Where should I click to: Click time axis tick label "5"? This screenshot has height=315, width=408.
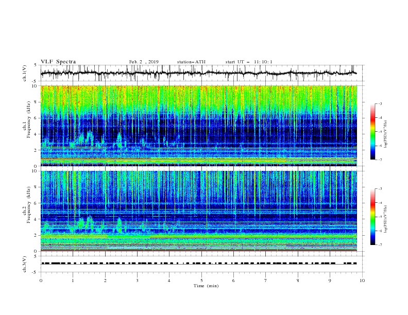pyautogui.click(x=201, y=281)
